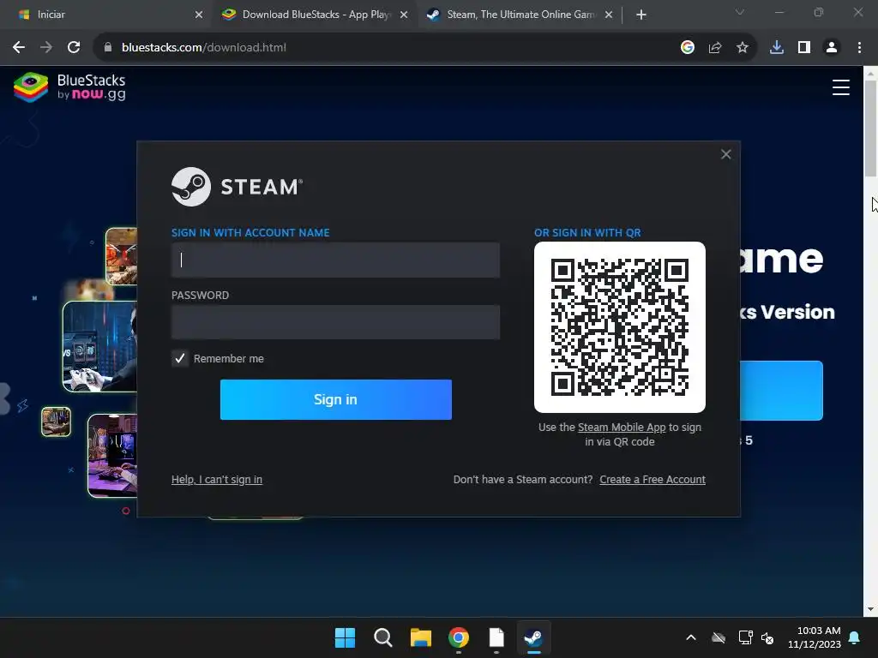The height and width of the screenshot is (658, 878).
Task: Close the Steam browser tab
Action: click(609, 15)
